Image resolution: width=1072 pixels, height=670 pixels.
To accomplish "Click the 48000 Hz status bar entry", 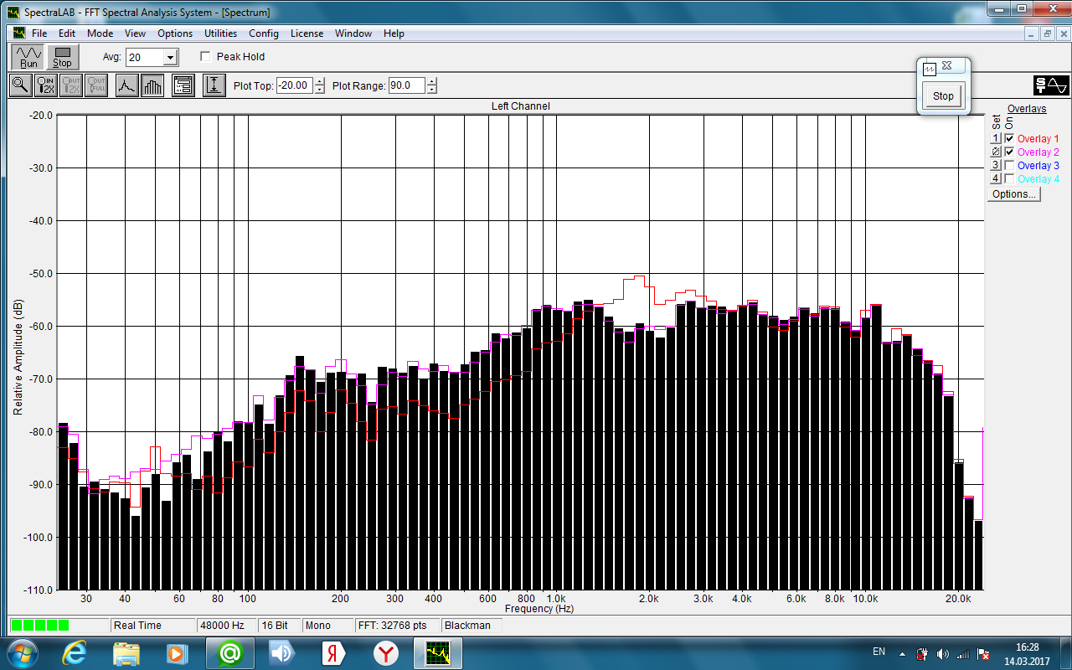I will point(227,626).
